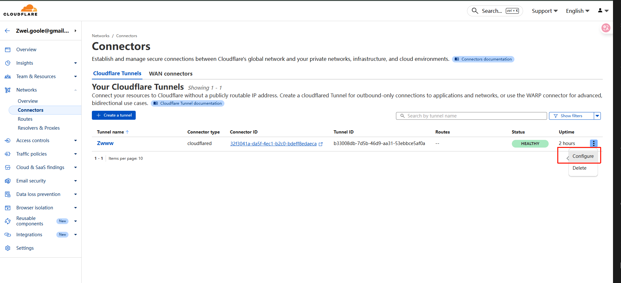
Task: Click the Access controls icon
Action: 8,141
